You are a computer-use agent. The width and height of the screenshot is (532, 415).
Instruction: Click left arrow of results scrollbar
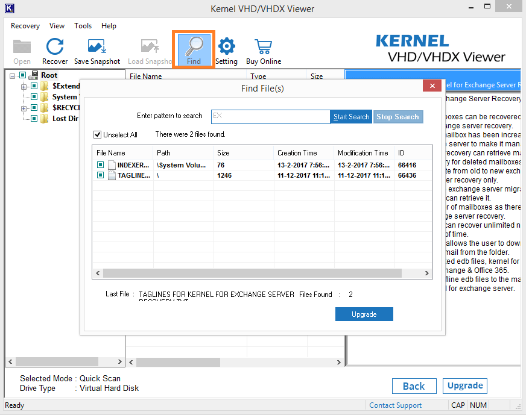98,273
